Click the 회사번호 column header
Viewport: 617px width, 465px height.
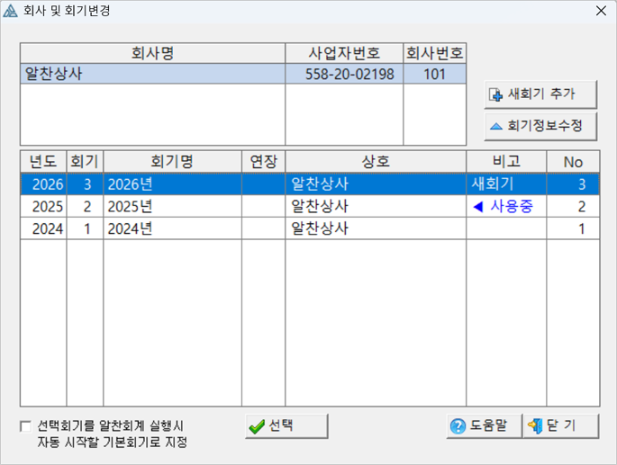click(435, 53)
